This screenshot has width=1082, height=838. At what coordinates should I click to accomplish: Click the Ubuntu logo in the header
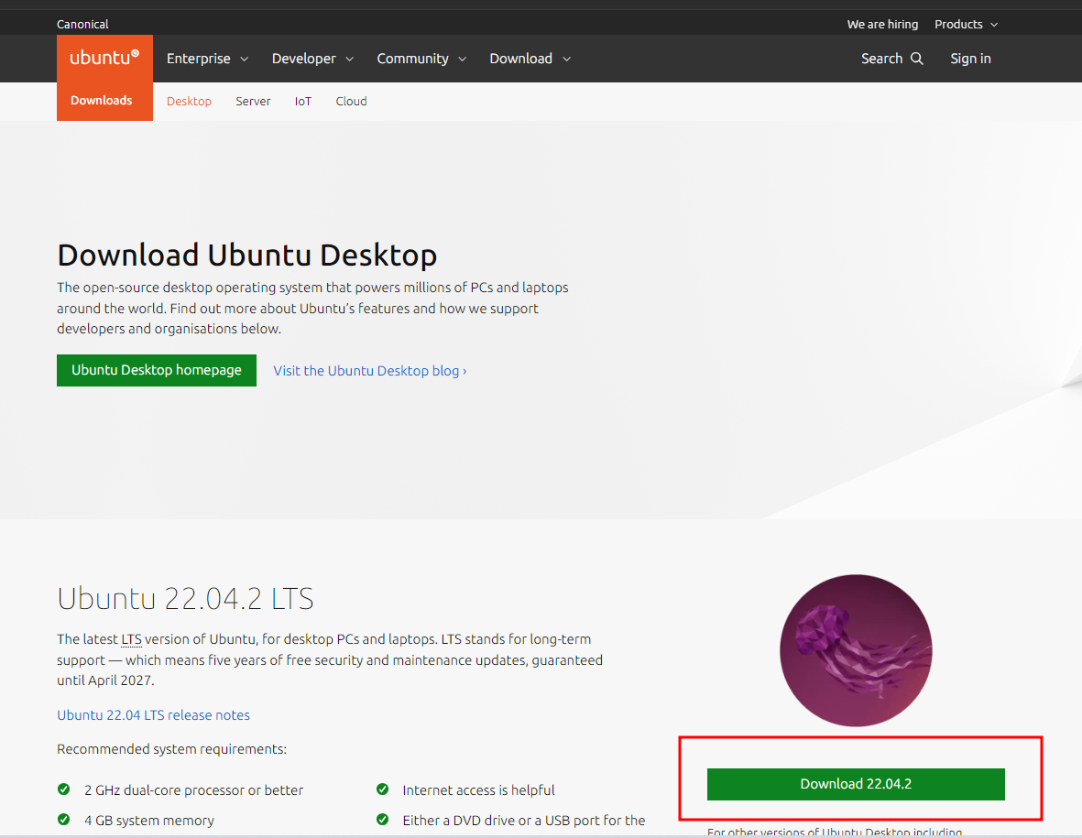pos(104,58)
